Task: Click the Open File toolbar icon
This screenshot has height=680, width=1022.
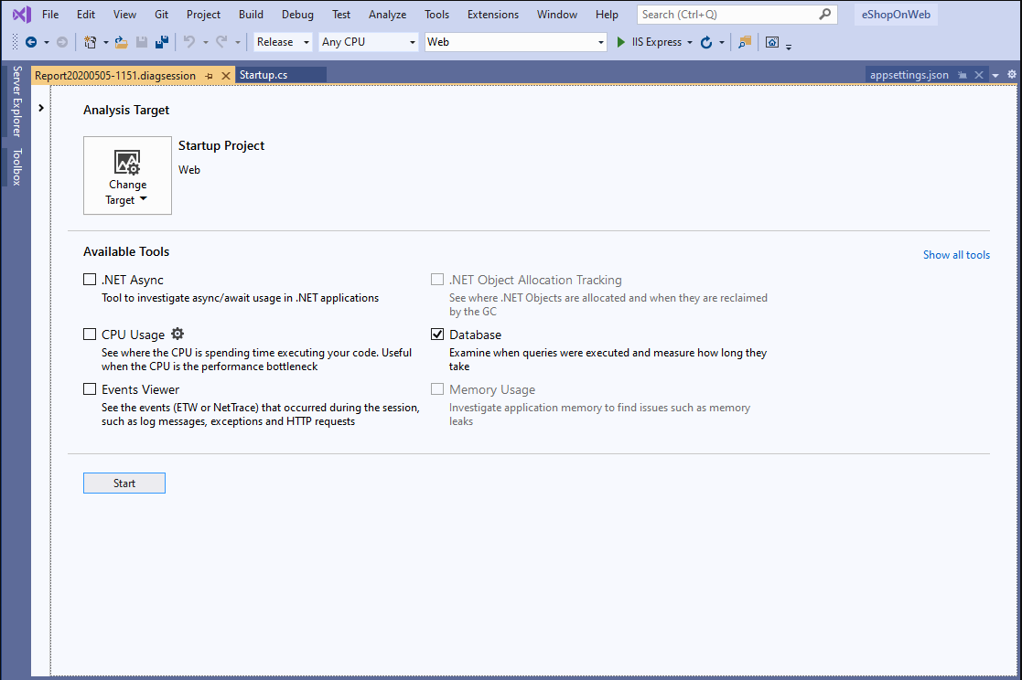Action: 120,41
